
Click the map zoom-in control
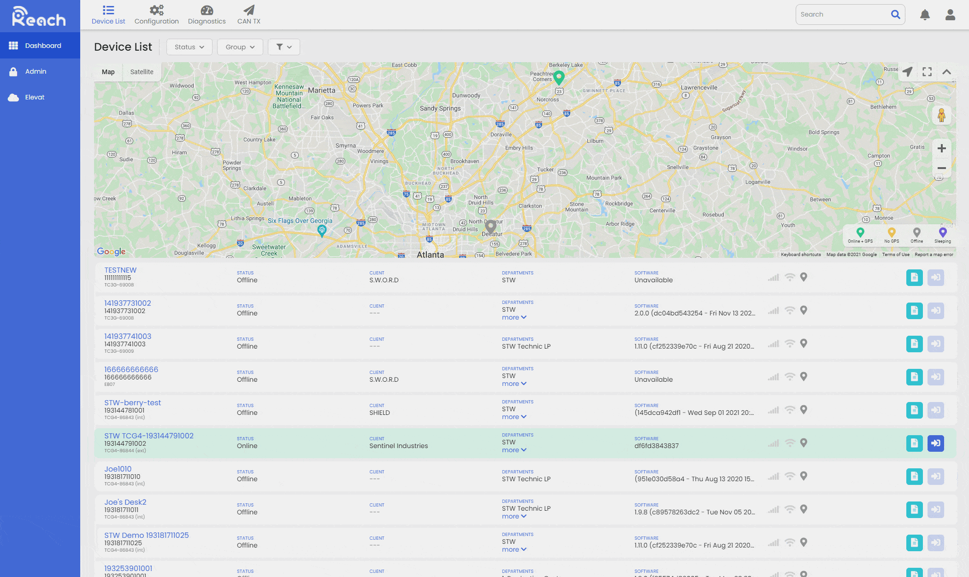(941, 148)
